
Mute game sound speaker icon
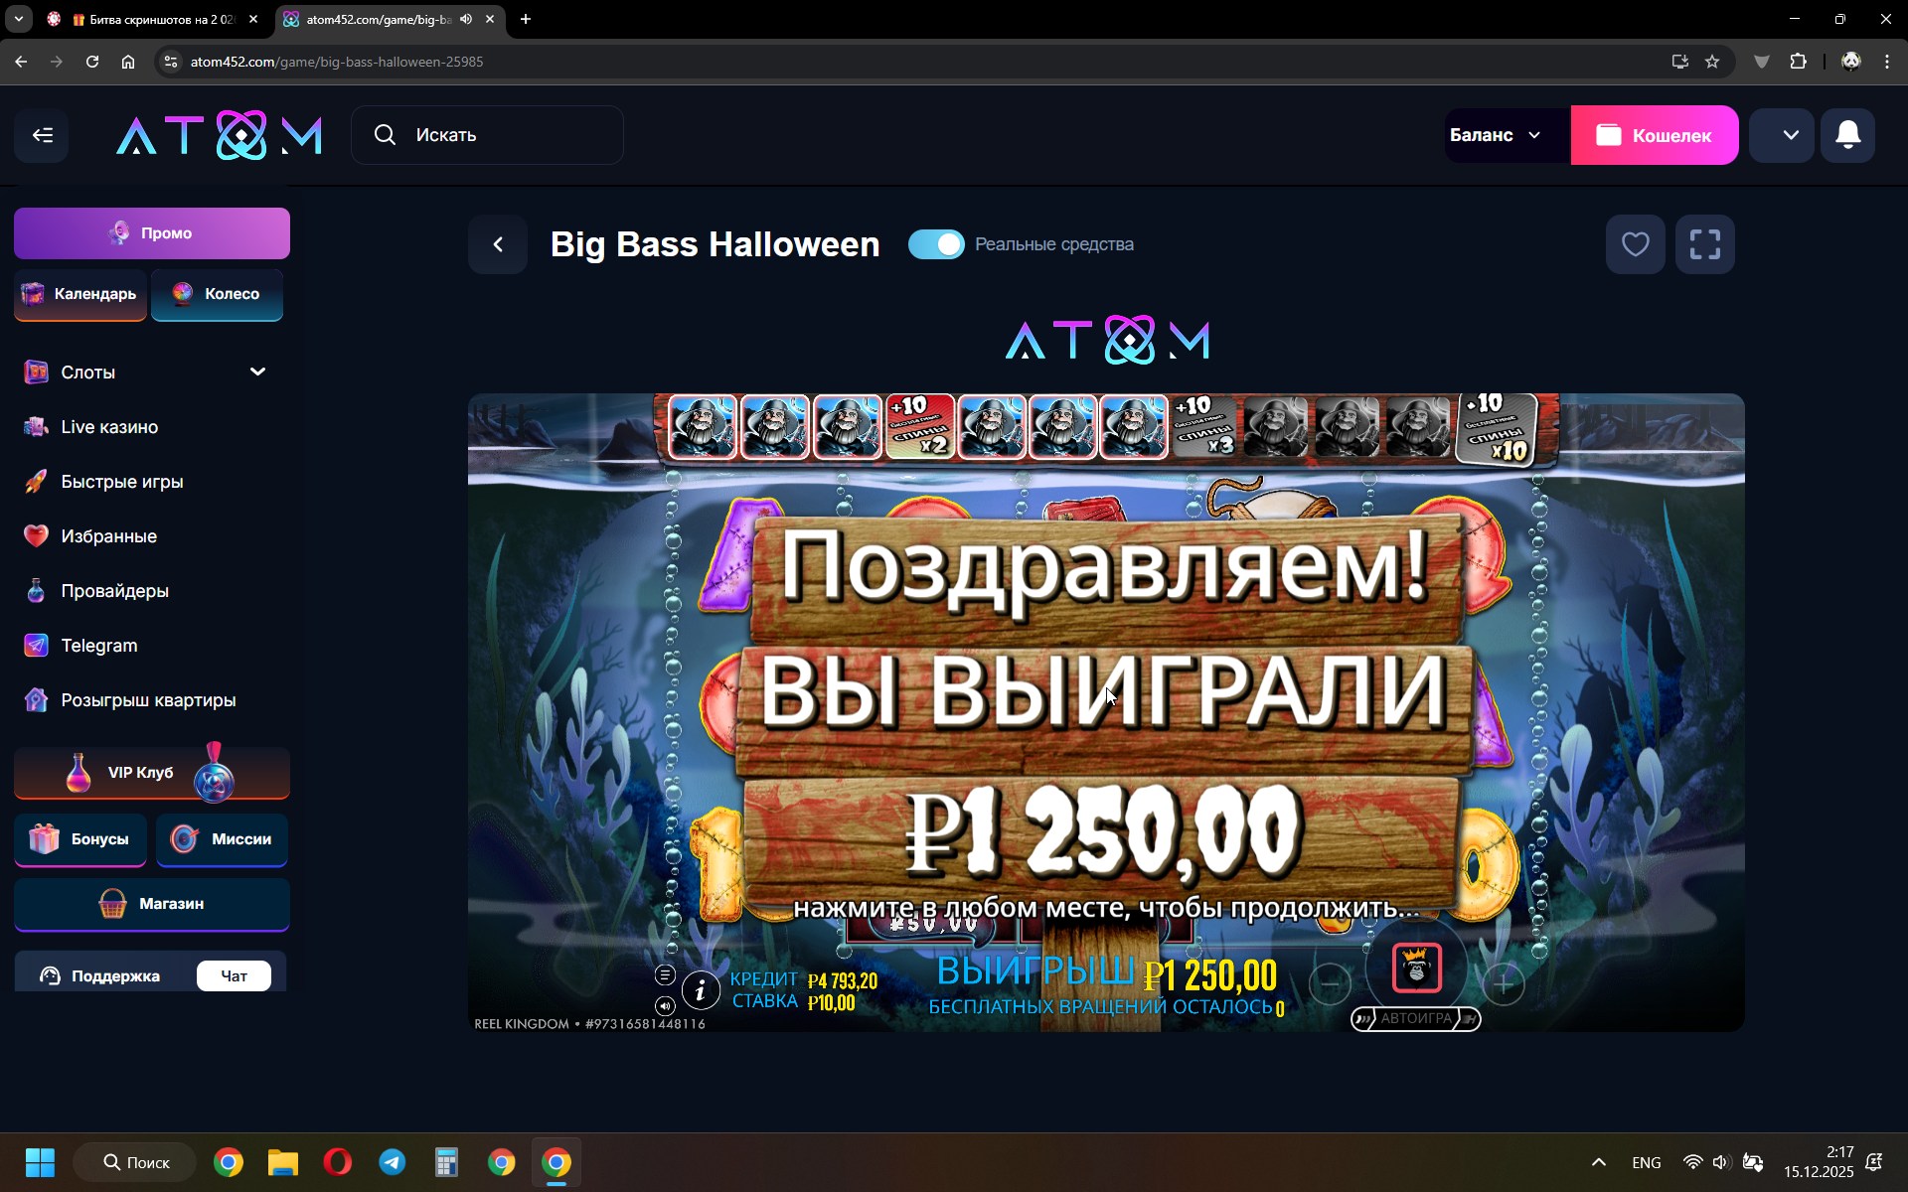point(665,1006)
